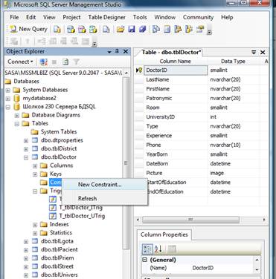
Task: Select the T_tblDoctor_UTrig trigger
Action: [82, 216]
